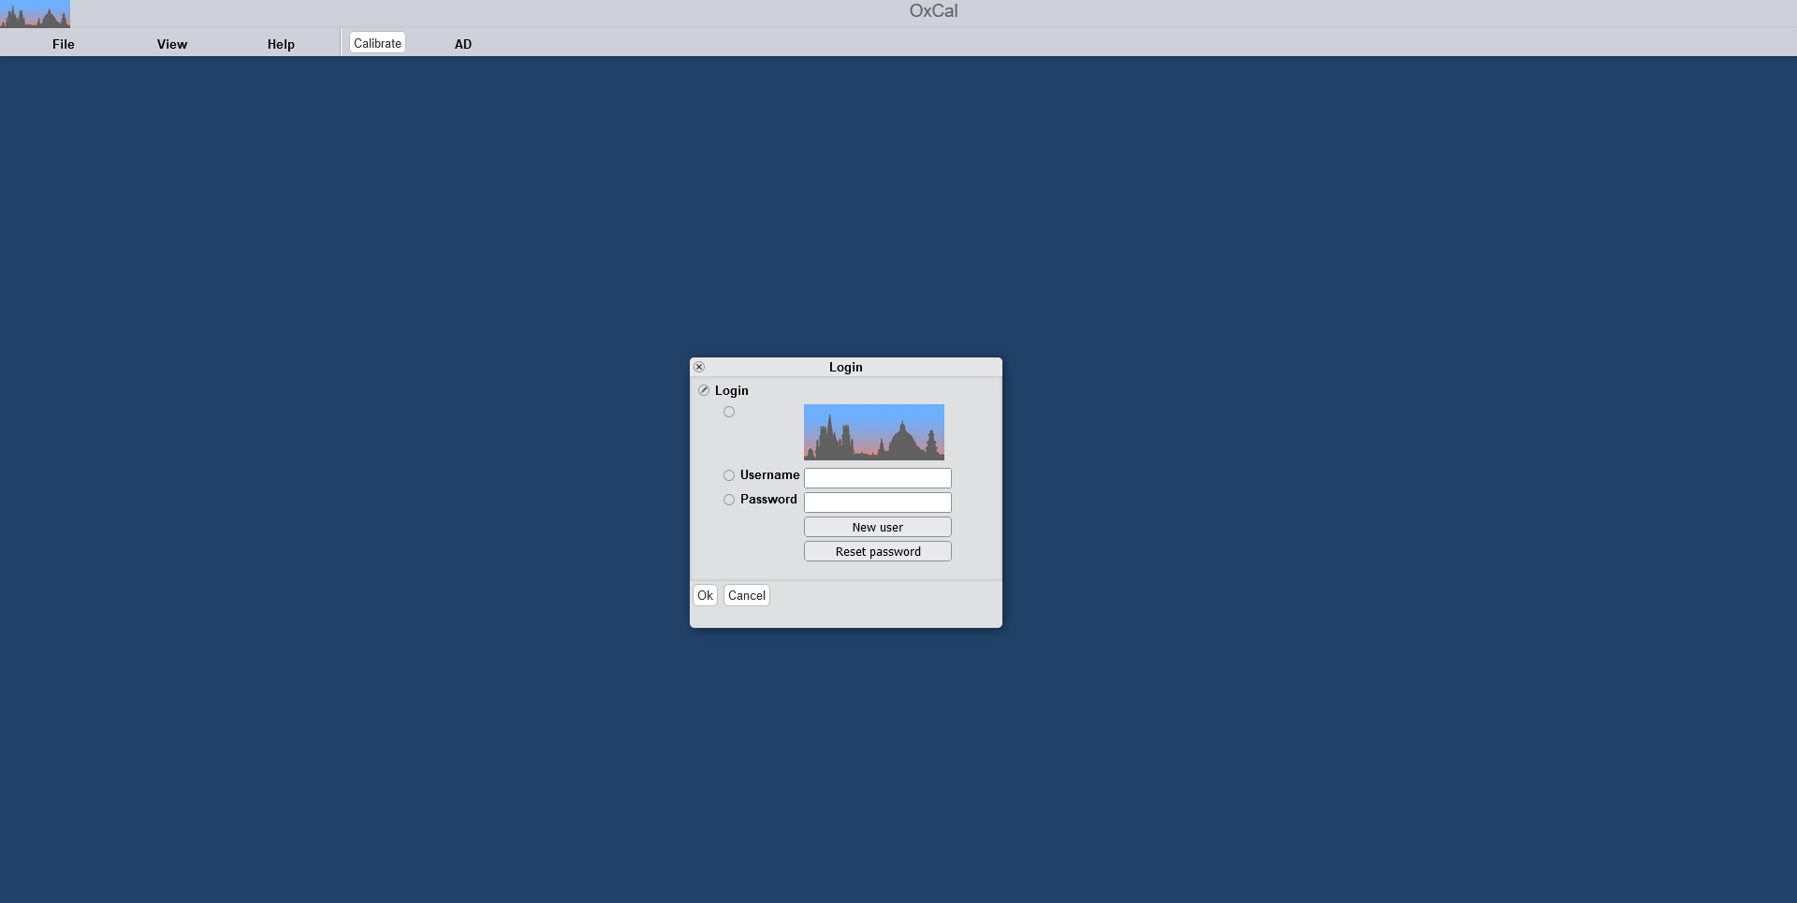Click the Oxford skyline image in Login dialog
This screenshot has width=1797, height=903.
coord(873,431)
